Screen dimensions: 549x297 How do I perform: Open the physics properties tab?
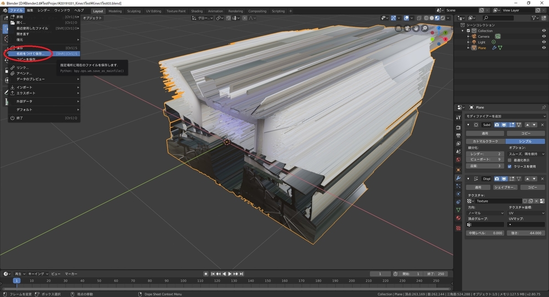point(458,194)
